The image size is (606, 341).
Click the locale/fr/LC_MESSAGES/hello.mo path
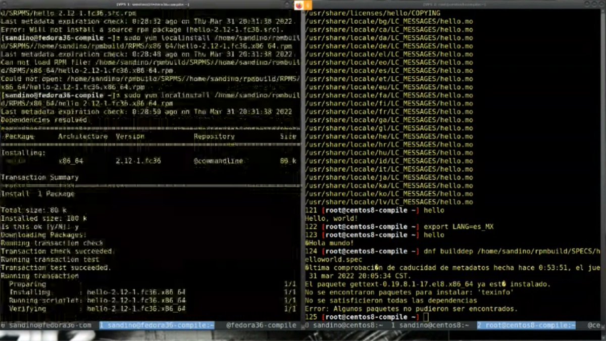(x=389, y=112)
